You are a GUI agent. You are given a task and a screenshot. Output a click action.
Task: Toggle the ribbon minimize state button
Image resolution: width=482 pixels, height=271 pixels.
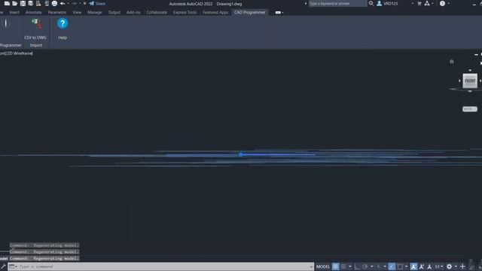click(x=278, y=13)
